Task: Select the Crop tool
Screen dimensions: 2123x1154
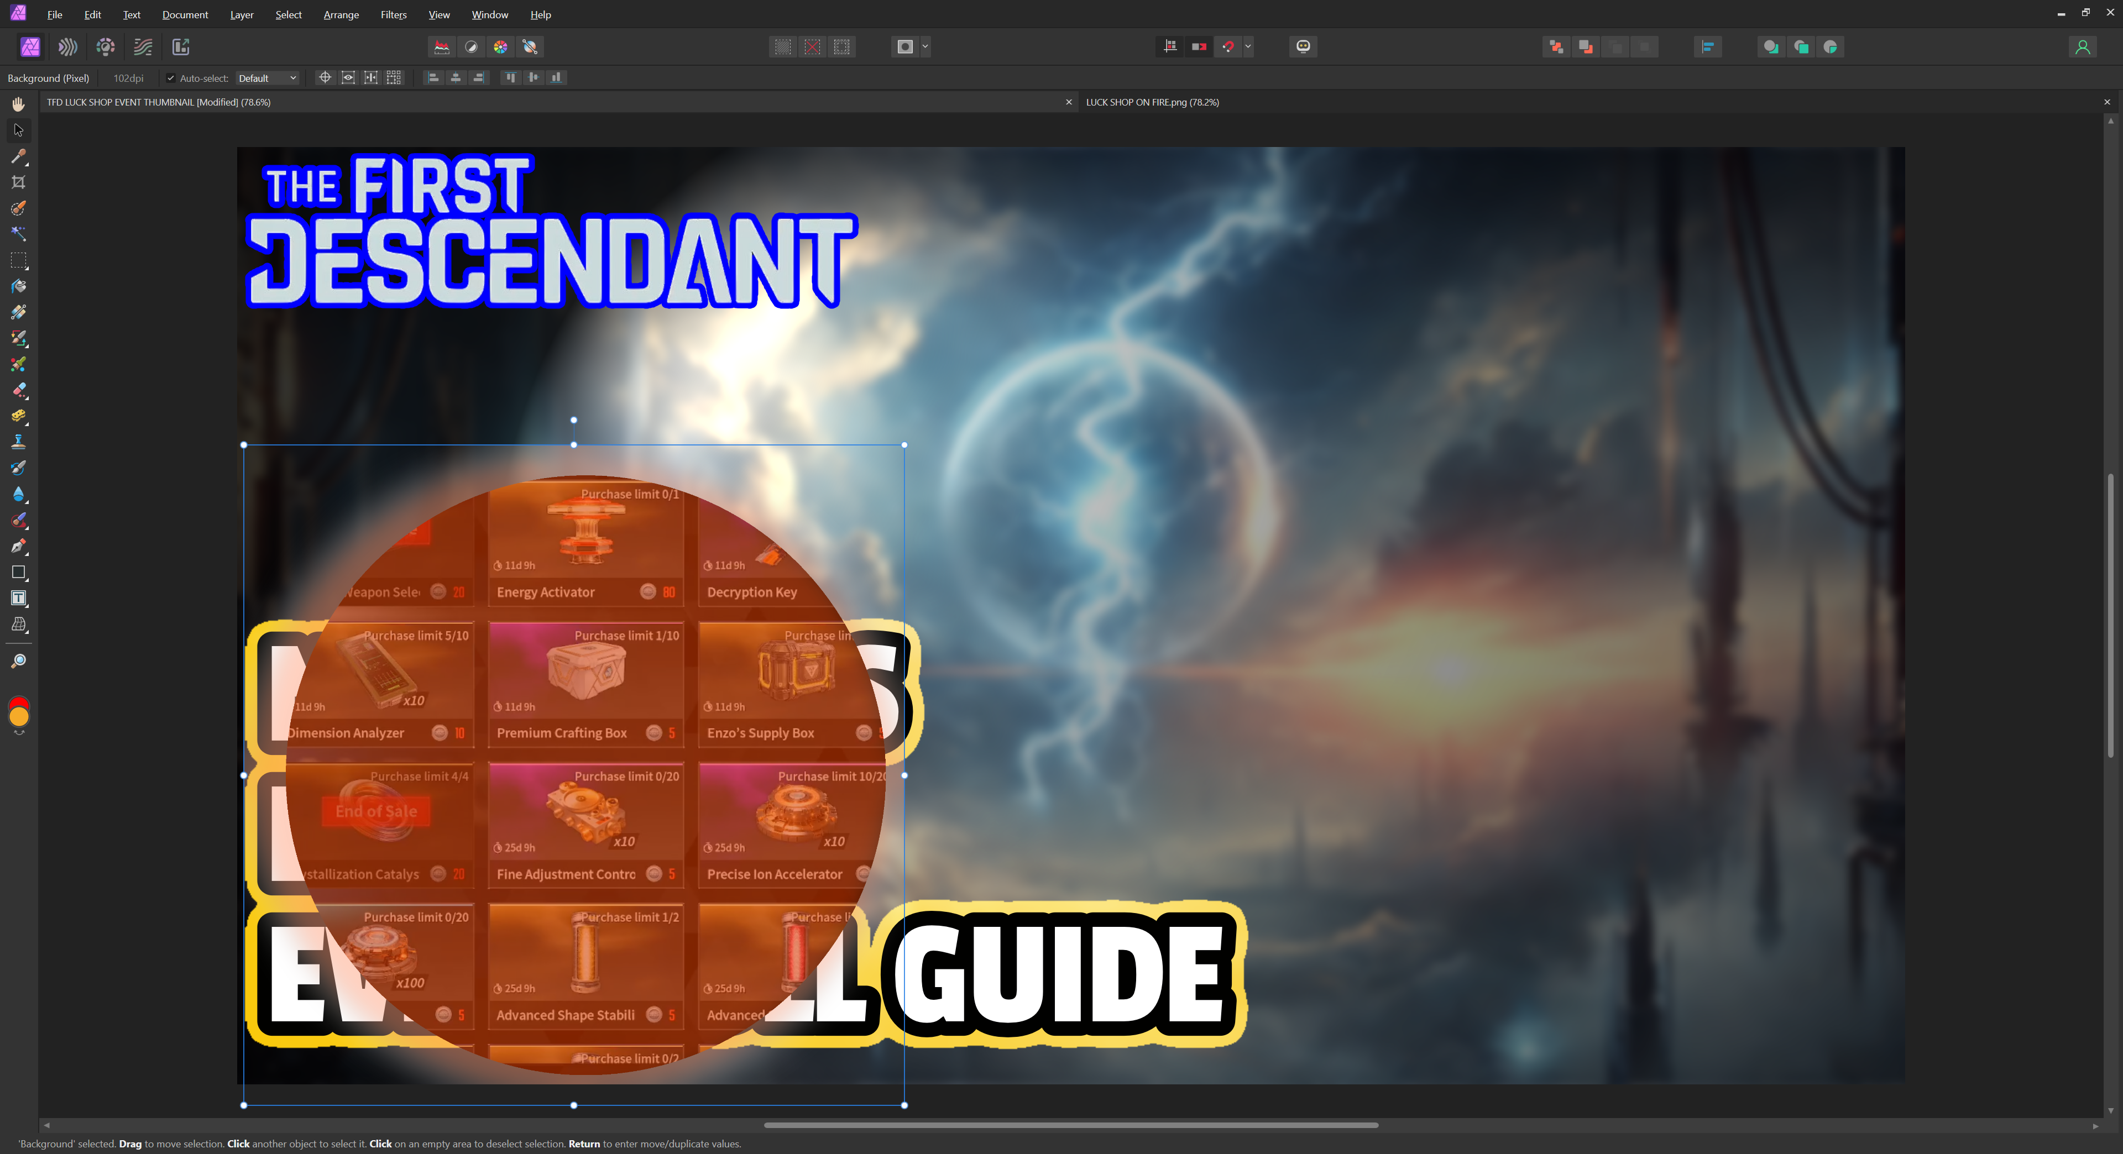Action: click(x=18, y=182)
